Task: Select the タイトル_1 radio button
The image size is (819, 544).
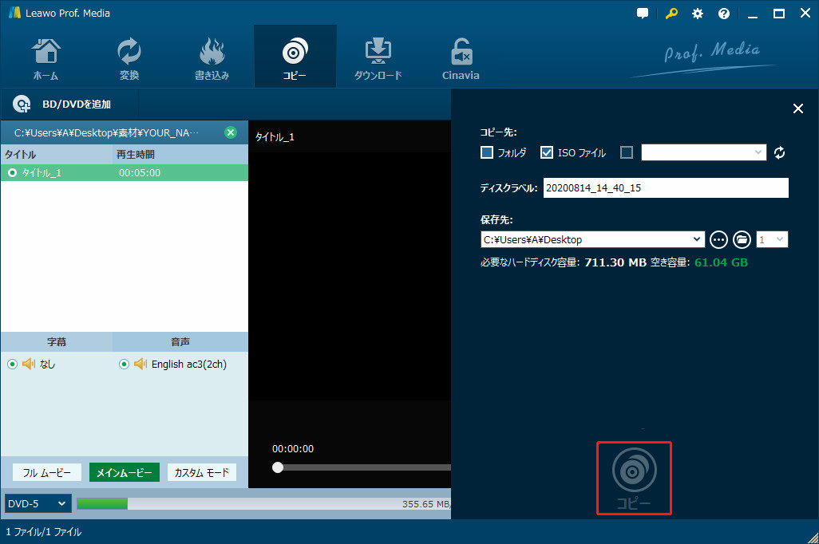Action: (x=12, y=173)
